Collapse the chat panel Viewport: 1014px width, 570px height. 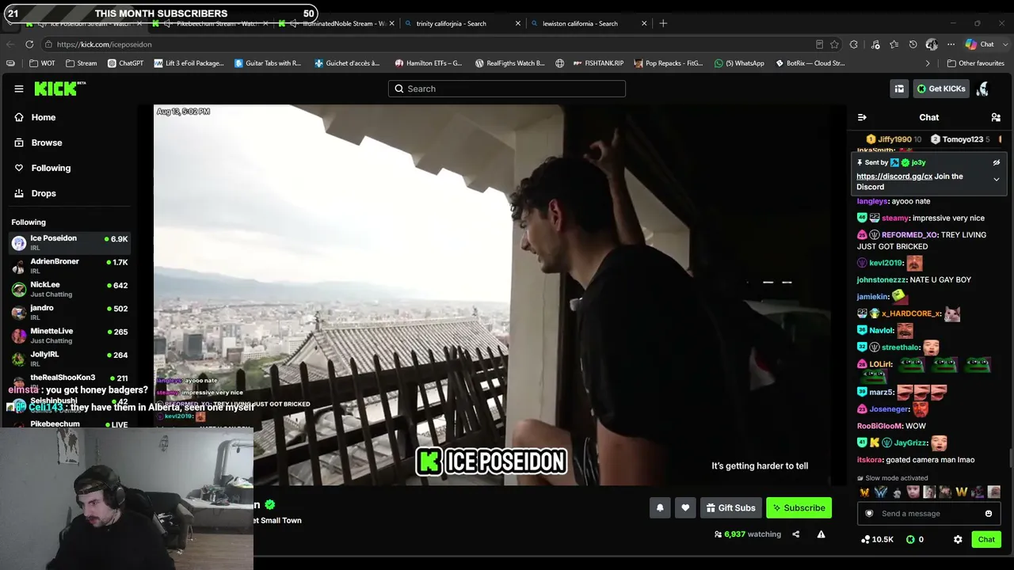pos(862,117)
